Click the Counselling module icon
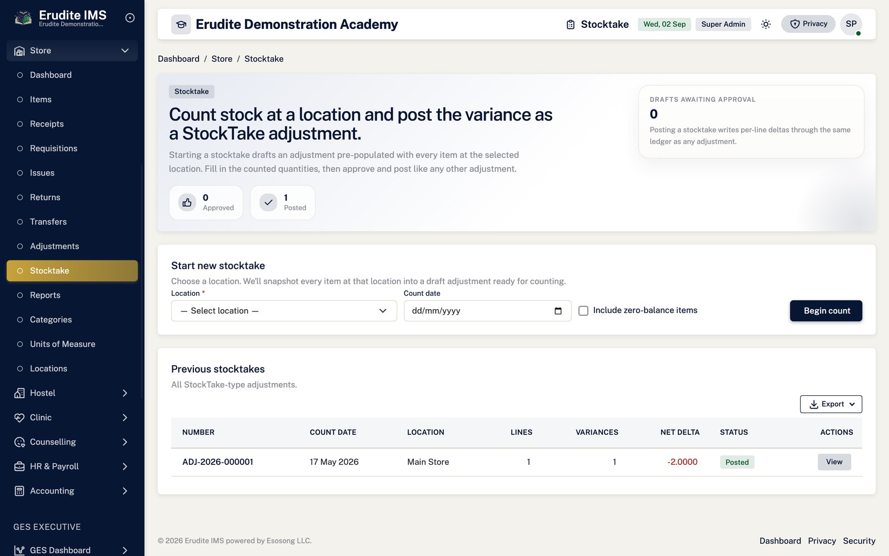Image resolution: width=889 pixels, height=556 pixels. click(19, 442)
